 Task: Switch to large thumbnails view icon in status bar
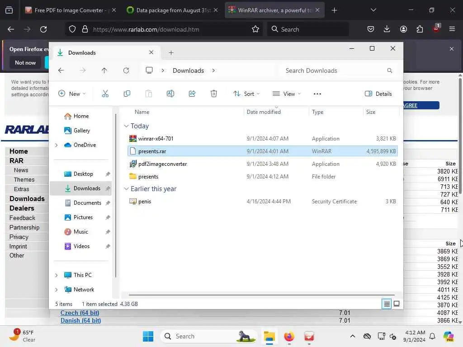click(397, 304)
